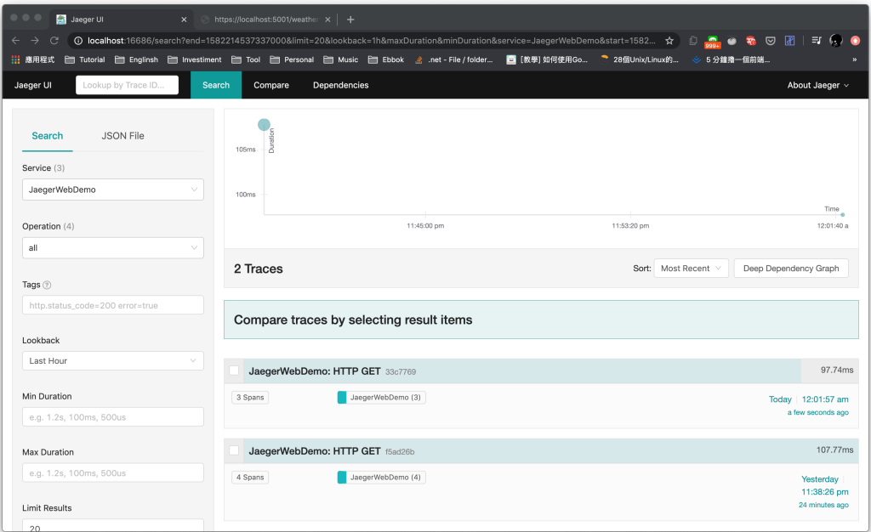The width and height of the screenshot is (871, 532).
Task: Open the Service dropdown showing JaegerWebDemo
Action: tap(113, 190)
